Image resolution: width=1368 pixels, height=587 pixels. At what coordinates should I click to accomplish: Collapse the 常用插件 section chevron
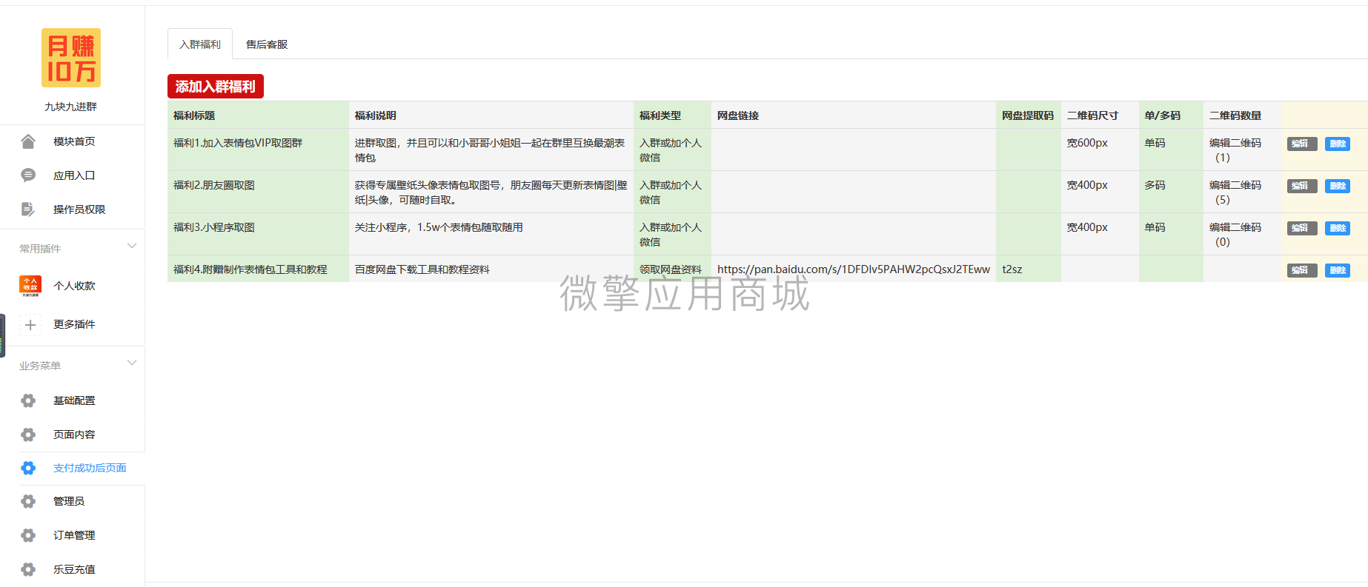[132, 246]
